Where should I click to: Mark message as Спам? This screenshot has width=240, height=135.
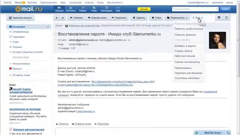coord(156,18)
